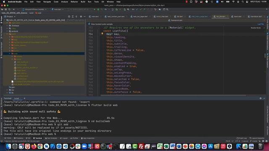The width and height of the screenshot is (269, 151).
Task: Open the Build menu
Action: tap(83, 2)
